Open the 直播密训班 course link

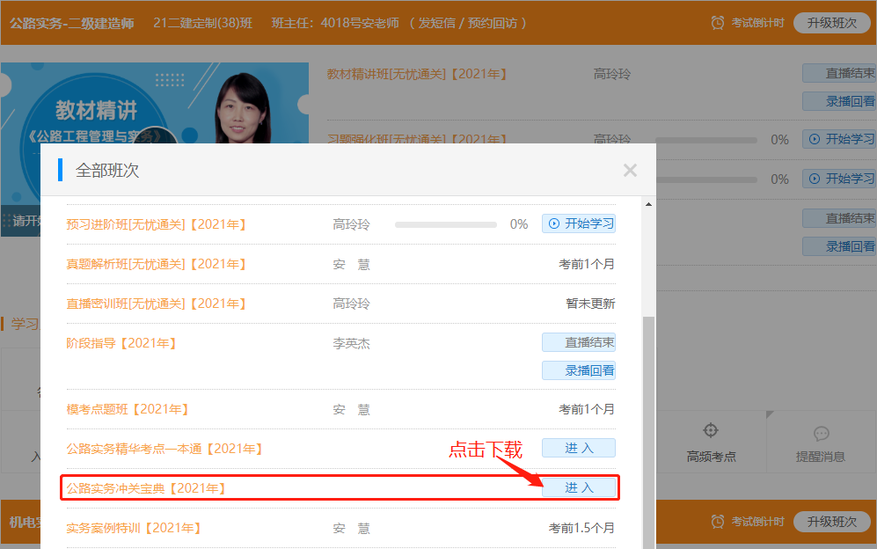point(157,304)
